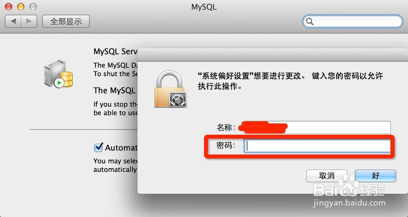The height and width of the screenshot is (217, 408).
Task: Click the MySQL server database icon
Action: coord(58,74)
